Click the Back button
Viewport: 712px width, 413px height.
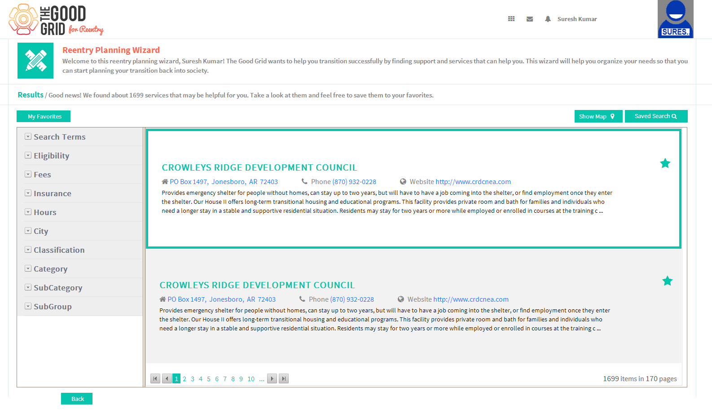pos(77,399)
